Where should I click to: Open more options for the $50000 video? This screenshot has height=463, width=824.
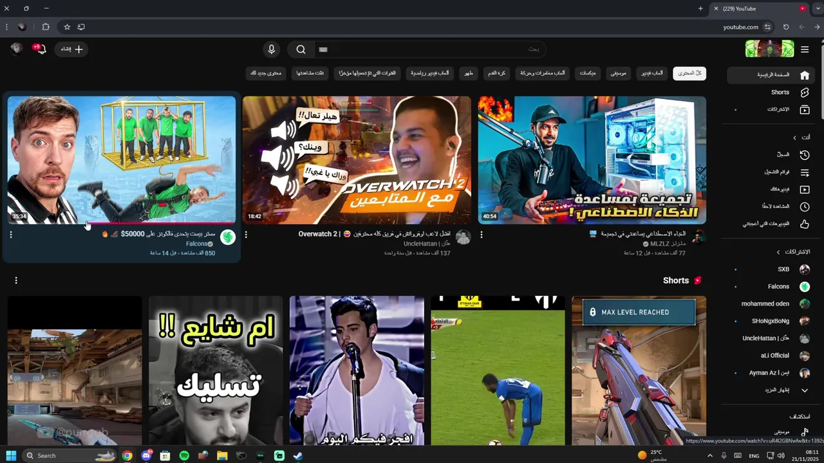tap(11, 235)
